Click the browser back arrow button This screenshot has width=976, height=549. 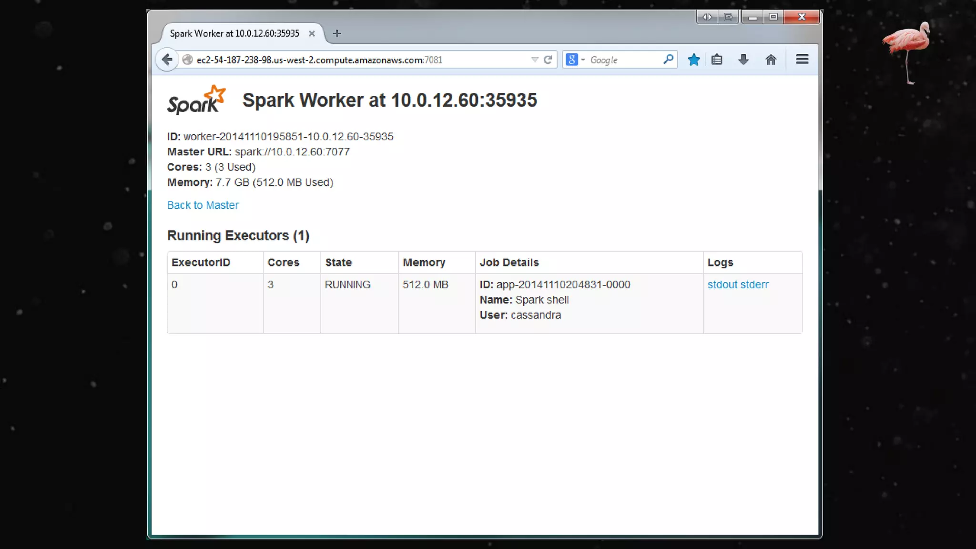pyautogui.click(x=167, y=60)
